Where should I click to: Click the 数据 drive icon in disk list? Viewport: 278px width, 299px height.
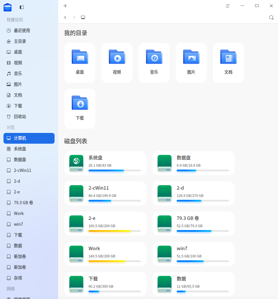click(x=165, y=284)
